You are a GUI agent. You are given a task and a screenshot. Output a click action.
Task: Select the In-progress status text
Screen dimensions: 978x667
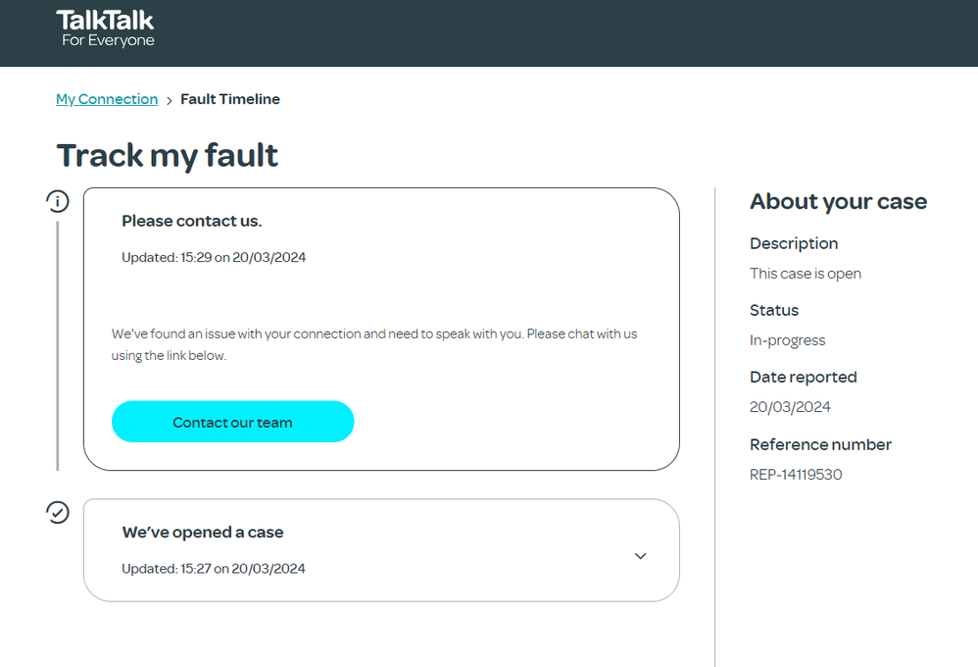coord(786,339)
